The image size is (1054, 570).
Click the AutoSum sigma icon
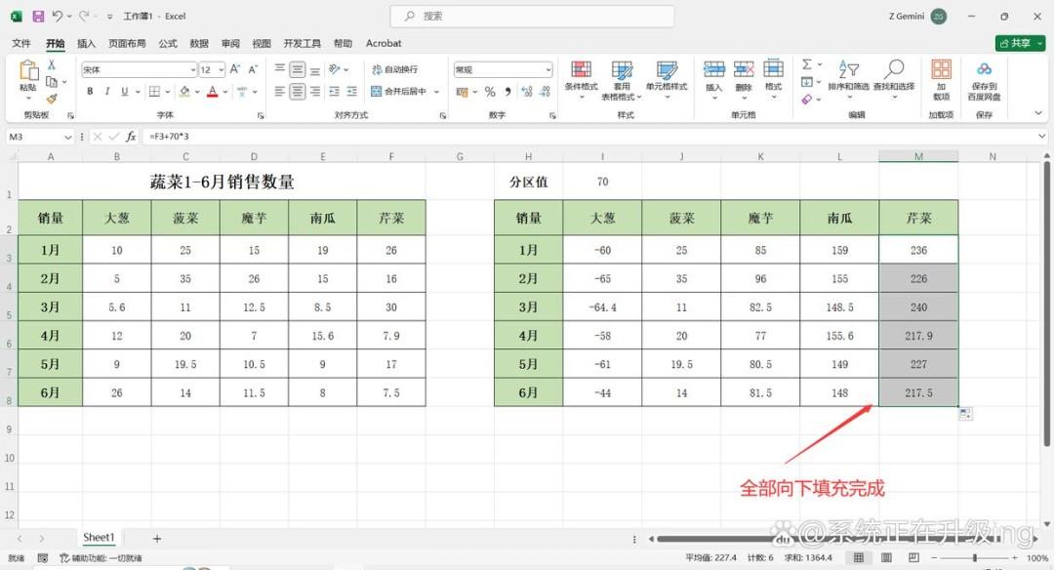807,64
